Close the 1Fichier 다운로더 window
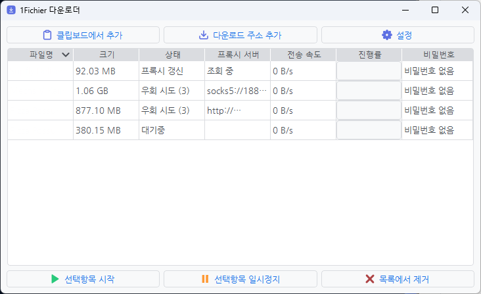Viewport: 481px width, 294px height. coord(465,10)
